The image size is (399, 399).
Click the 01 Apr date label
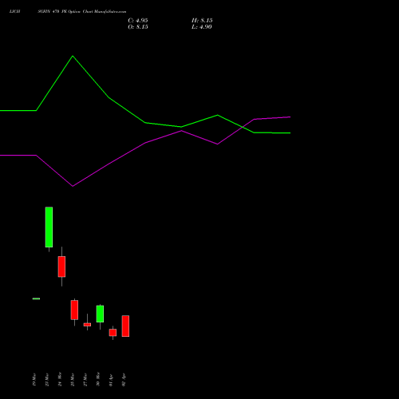pyautogui.click(x=111, y=380)
